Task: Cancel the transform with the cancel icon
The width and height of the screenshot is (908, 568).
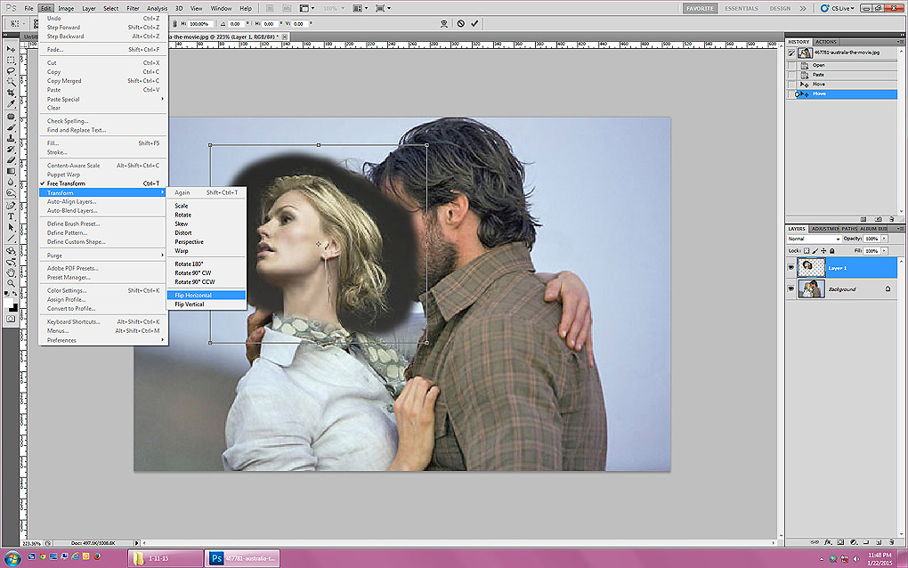Action: tap(460, 23)
